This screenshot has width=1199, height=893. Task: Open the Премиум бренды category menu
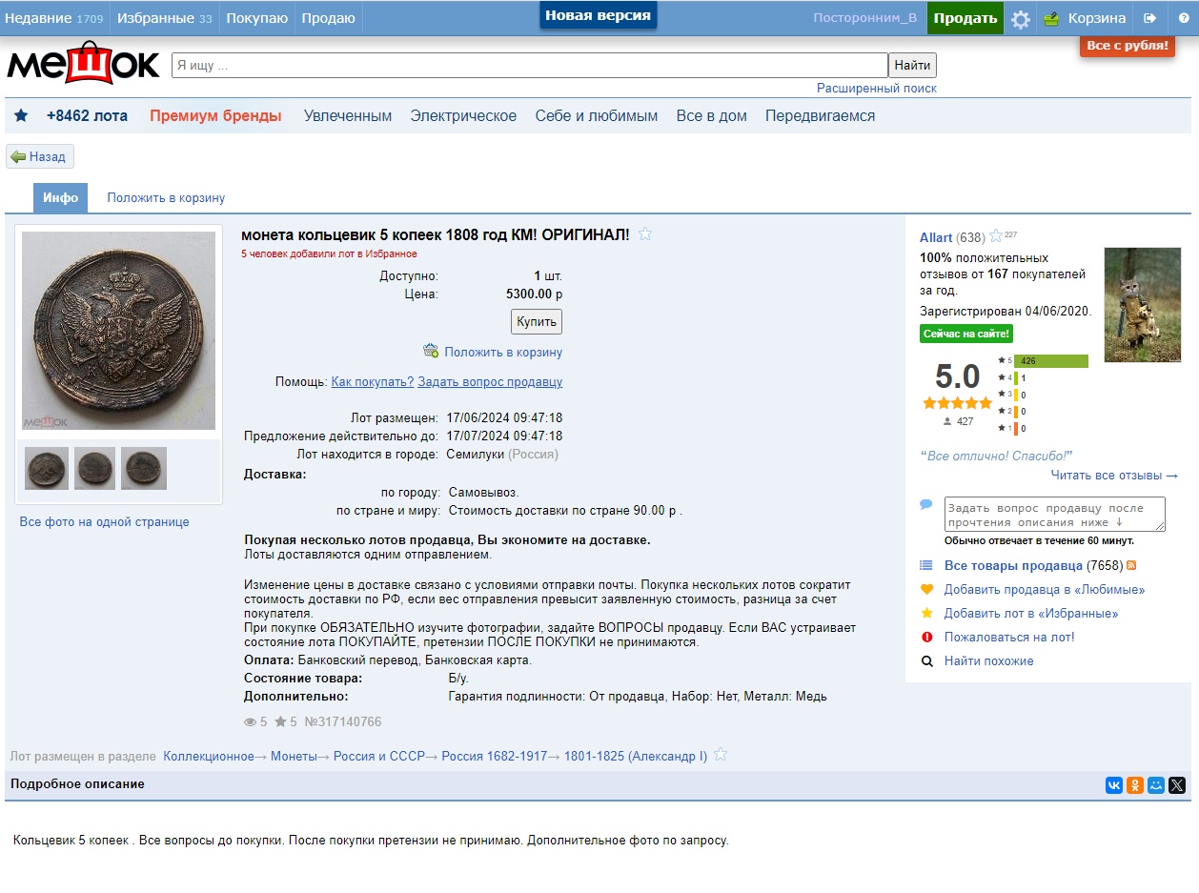[215, 116]
